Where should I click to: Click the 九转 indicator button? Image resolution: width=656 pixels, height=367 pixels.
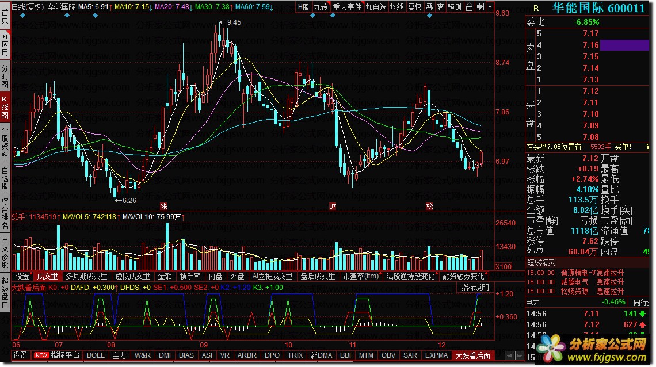tap(321, 7)
